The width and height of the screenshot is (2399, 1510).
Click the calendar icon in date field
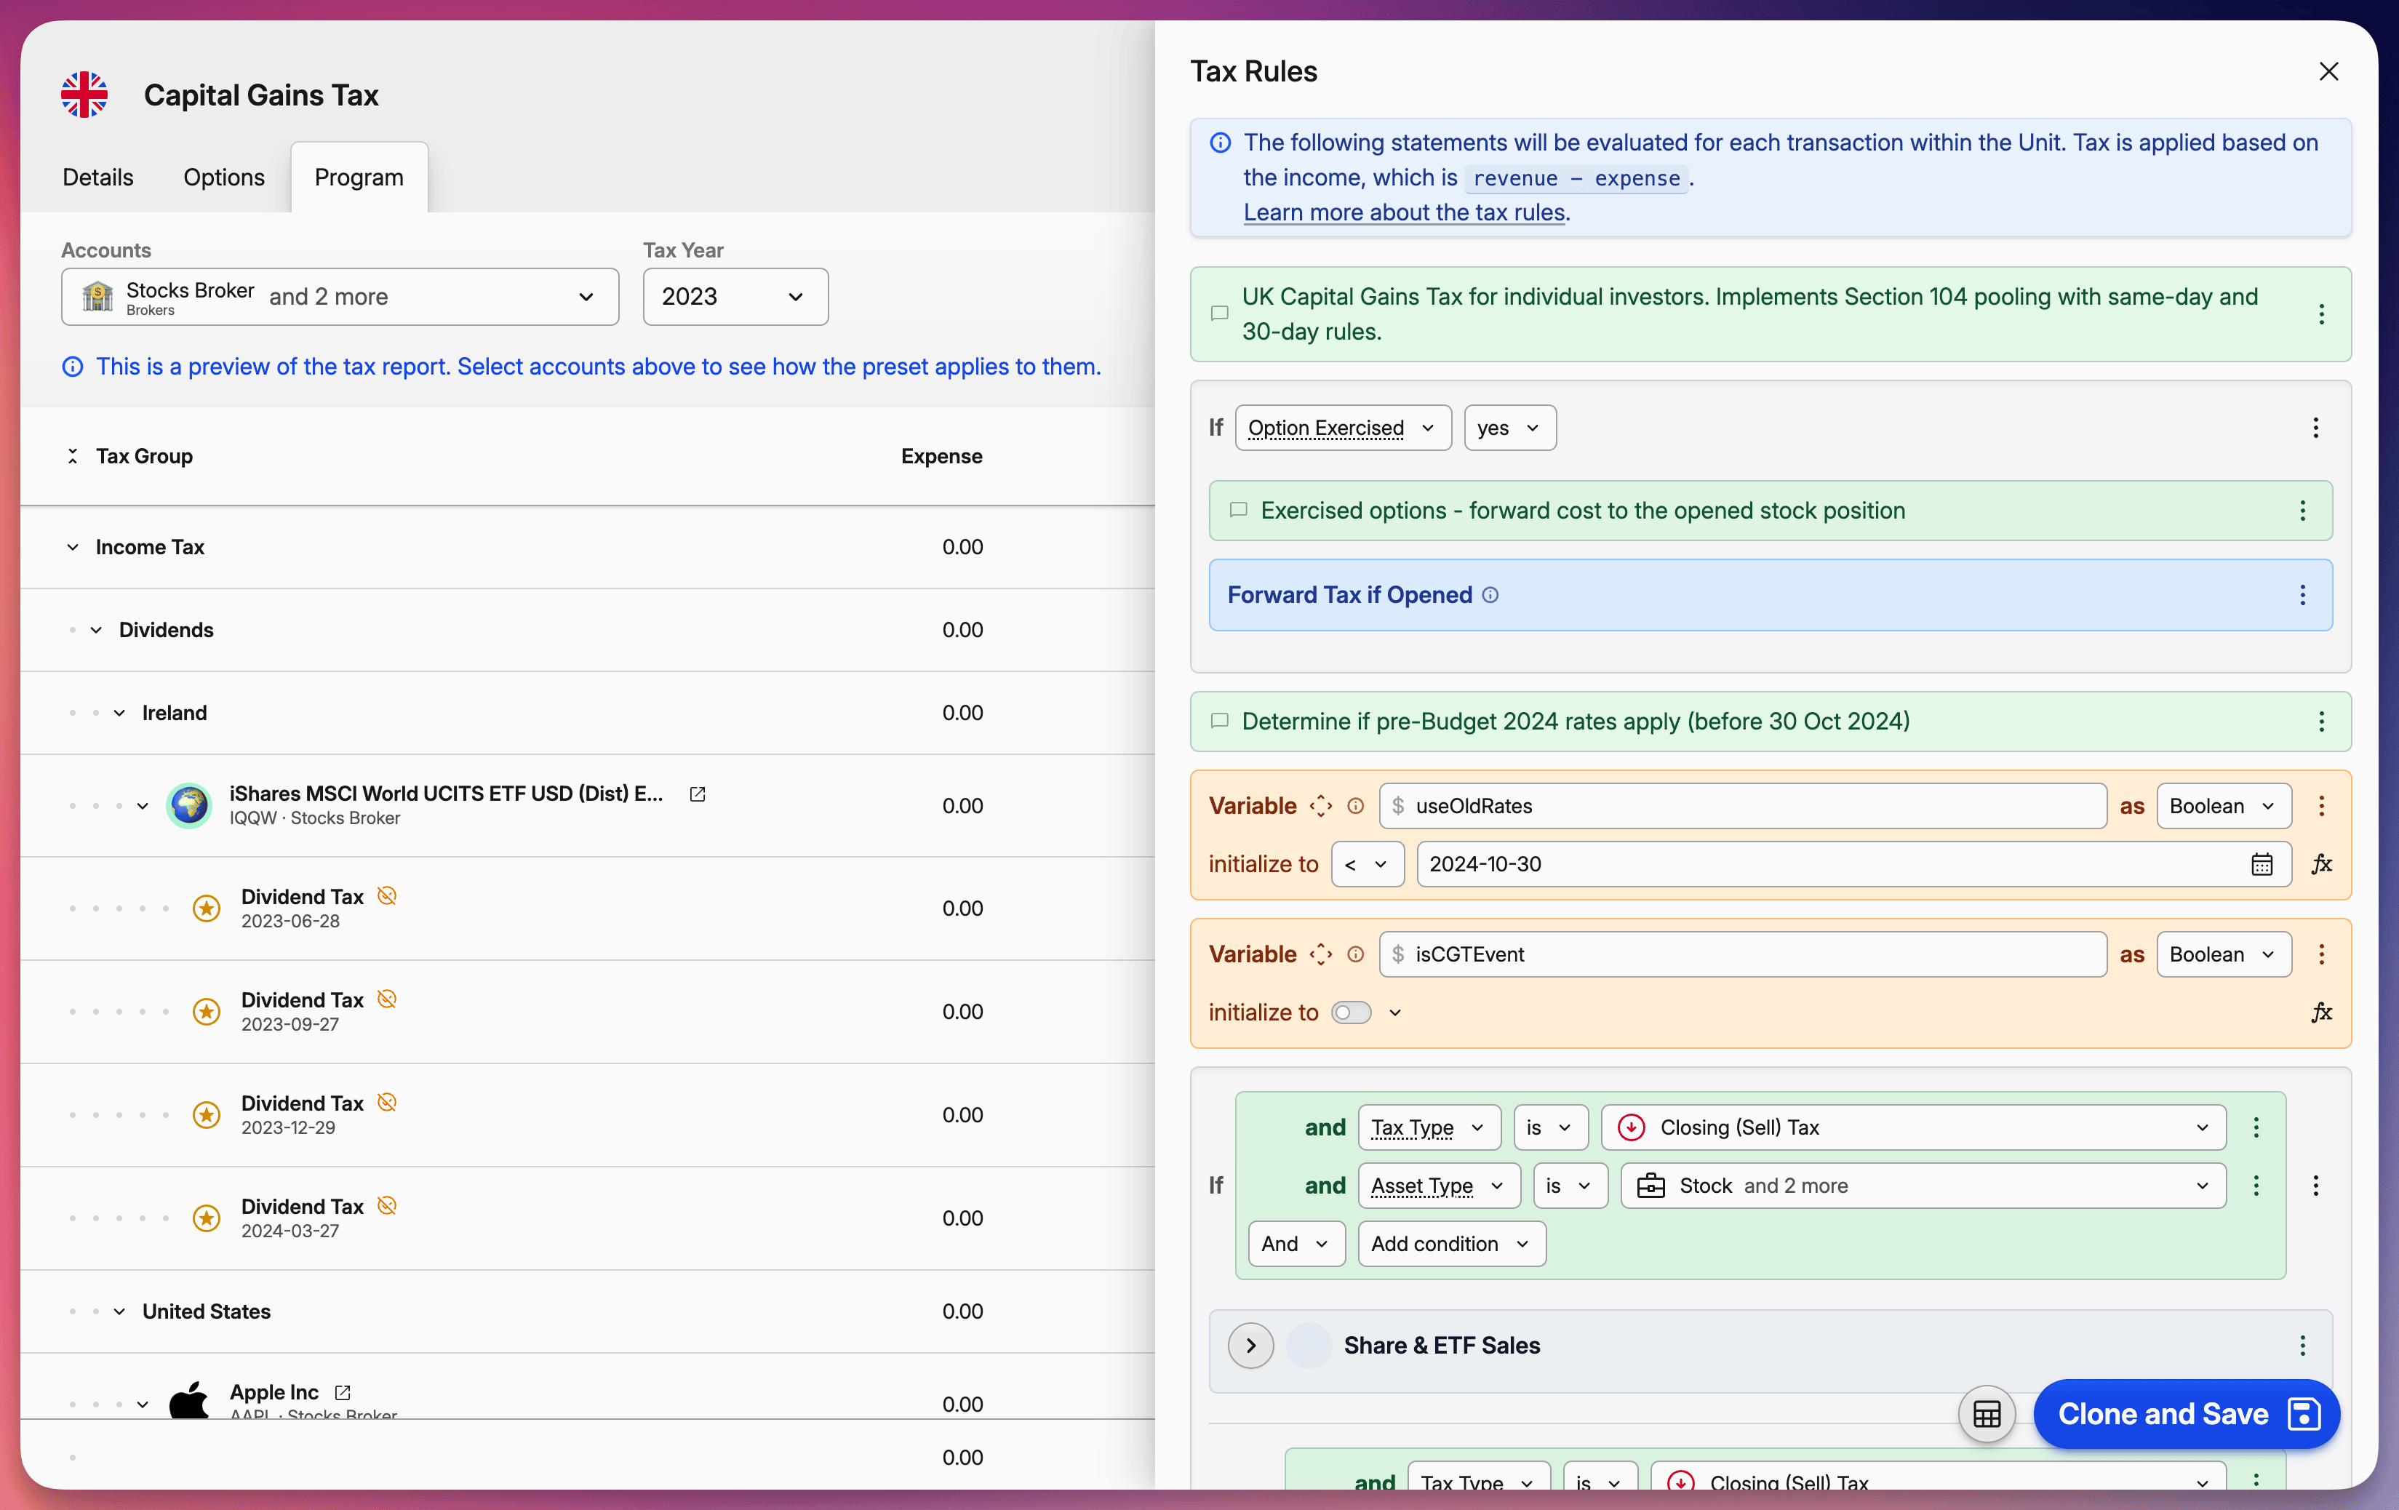click(2261, 863)
